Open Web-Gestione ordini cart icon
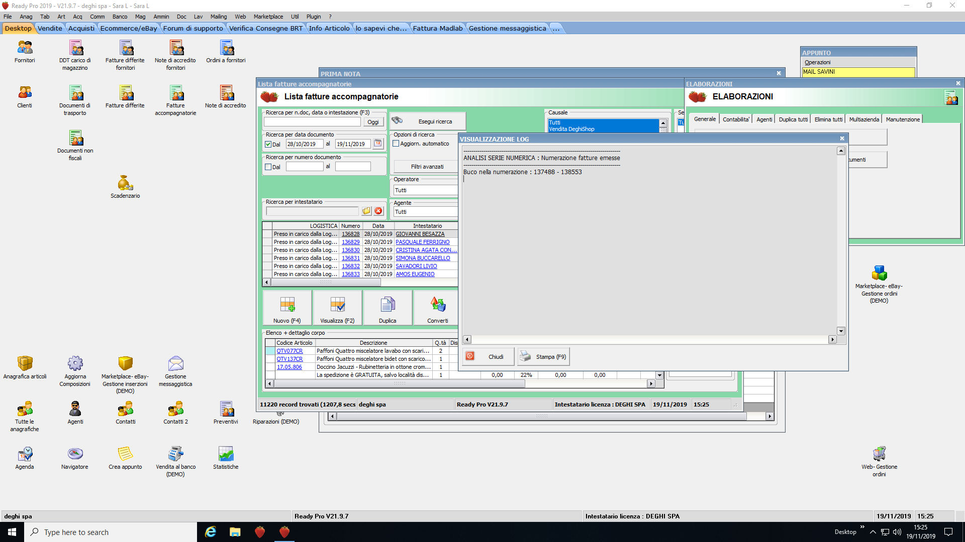Viewport: 965px width, 542px height. click(x=879, y=461)
